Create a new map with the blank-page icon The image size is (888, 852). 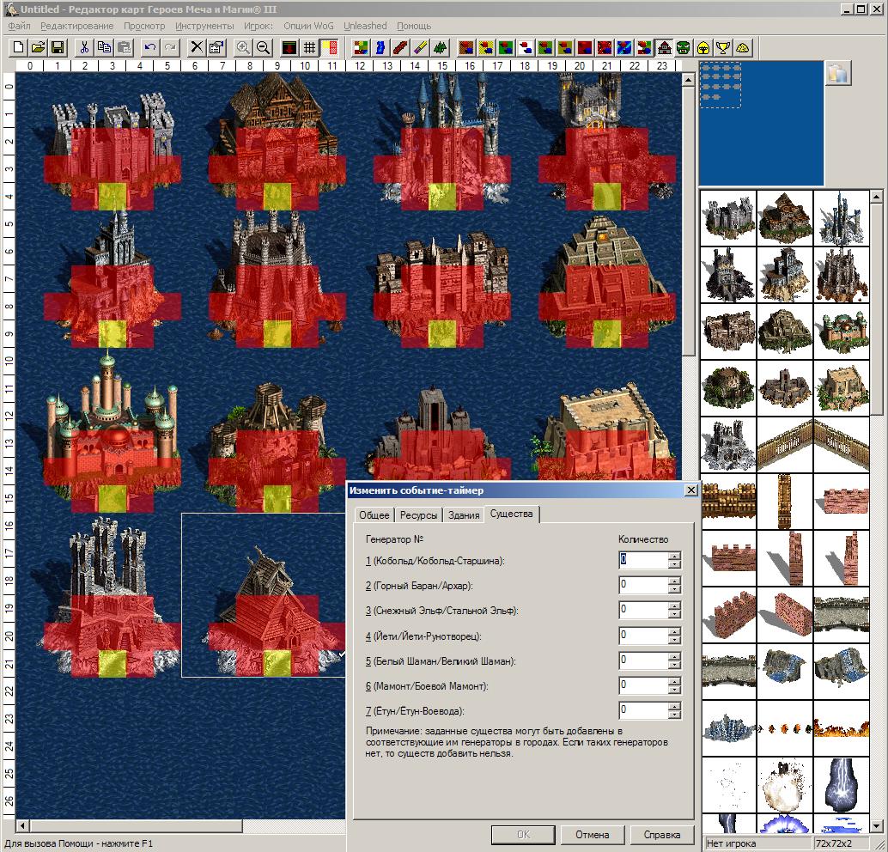(18, 47)
